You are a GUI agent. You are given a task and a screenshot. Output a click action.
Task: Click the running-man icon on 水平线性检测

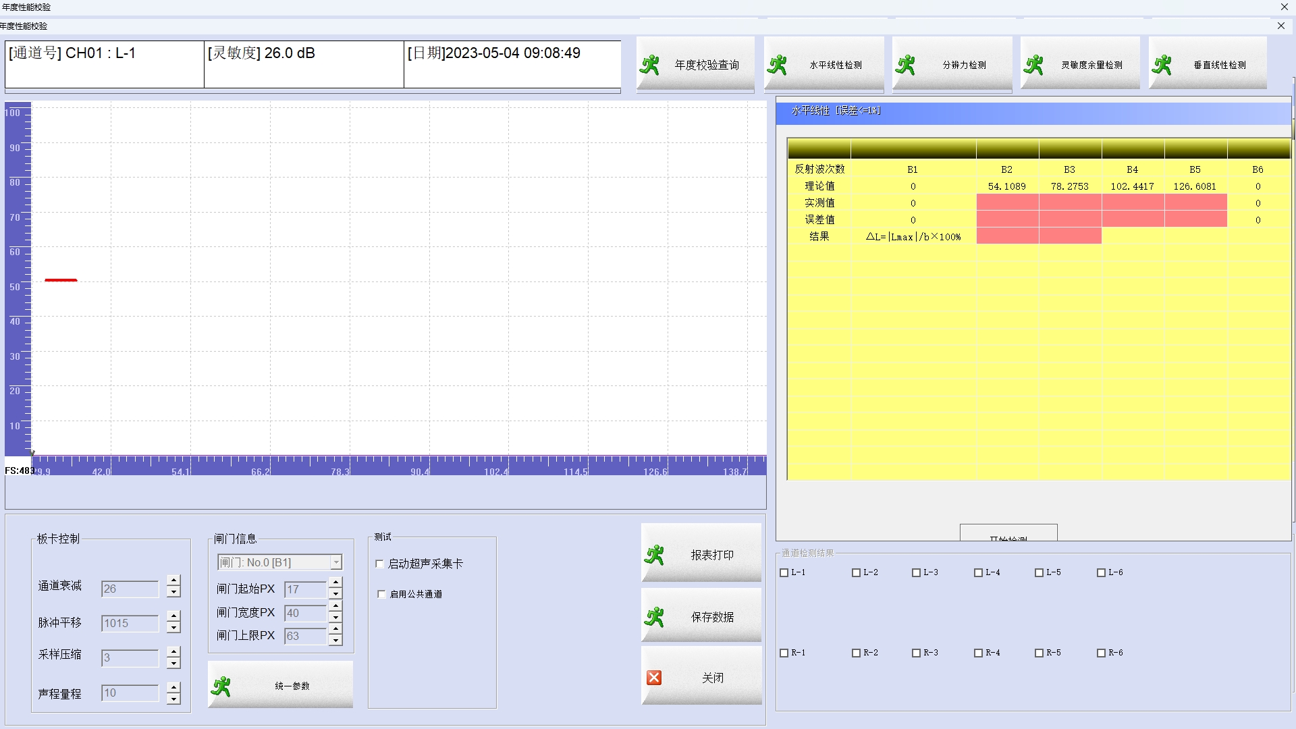(x=778, y=65)
